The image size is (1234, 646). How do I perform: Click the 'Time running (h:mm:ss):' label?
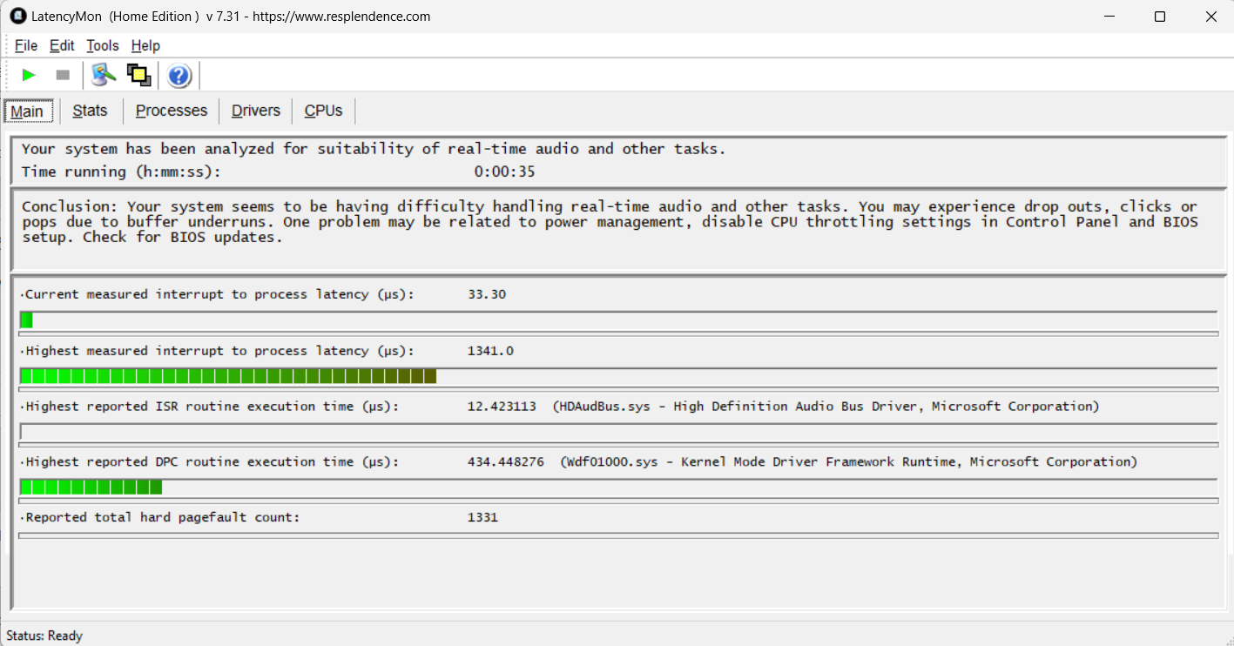click(121, 172)
